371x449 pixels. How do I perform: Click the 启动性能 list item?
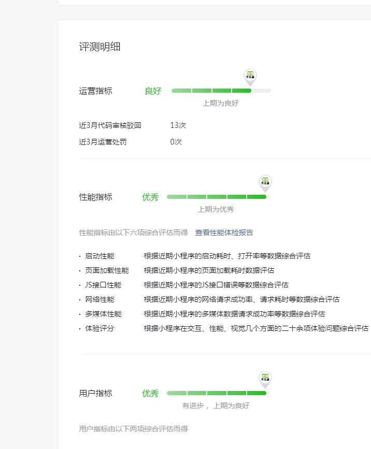[99, 256]
